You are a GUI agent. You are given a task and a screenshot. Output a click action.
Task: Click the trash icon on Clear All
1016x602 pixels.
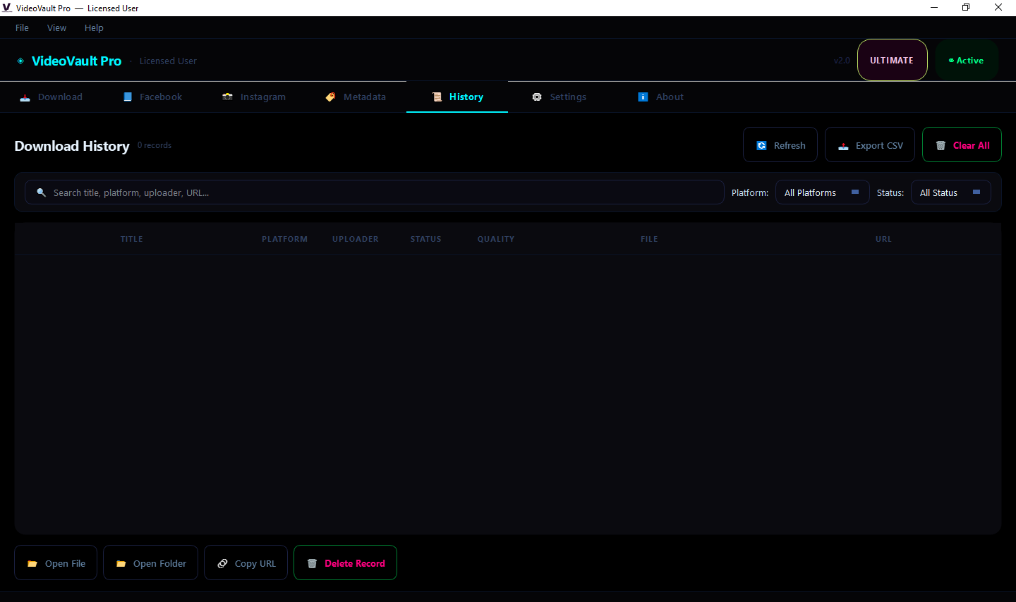click(941, 146)
